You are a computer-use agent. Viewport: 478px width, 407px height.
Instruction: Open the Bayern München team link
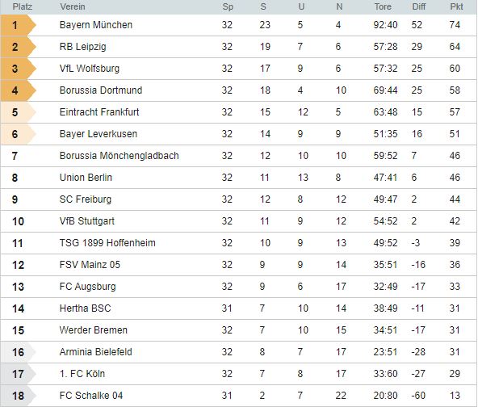(x=96, y=25)
